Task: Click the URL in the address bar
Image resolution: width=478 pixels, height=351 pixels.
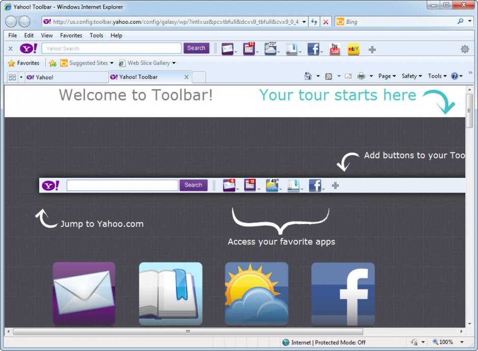Action: tap(175, 22)
